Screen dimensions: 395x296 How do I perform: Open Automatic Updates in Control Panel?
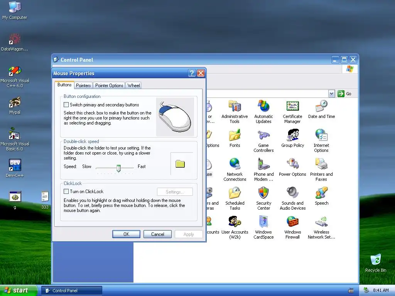click(263, 111)
